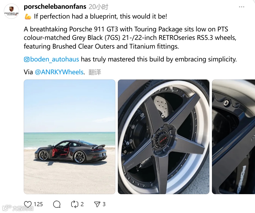The image size is (255, 213).
Task: Open porschelebanonfans profile avatar
Action: (11, 11)
